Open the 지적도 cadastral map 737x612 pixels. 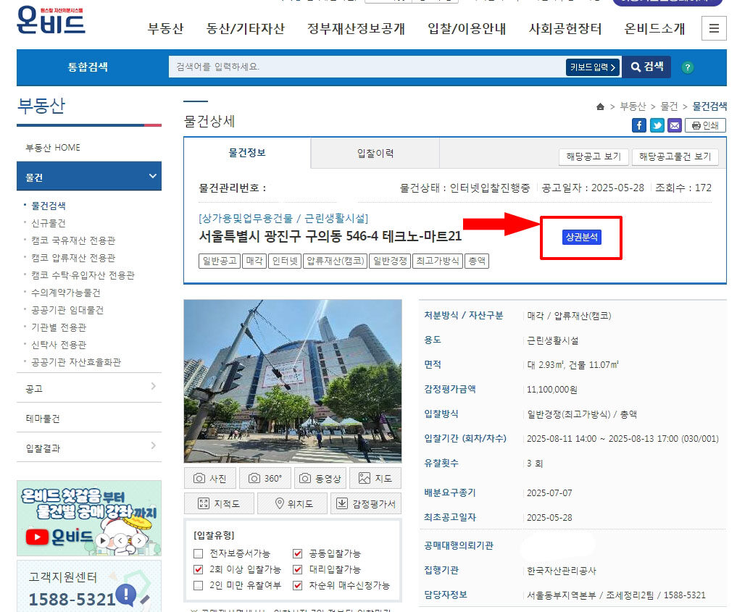pyautogui.click(x=219, y=503)
